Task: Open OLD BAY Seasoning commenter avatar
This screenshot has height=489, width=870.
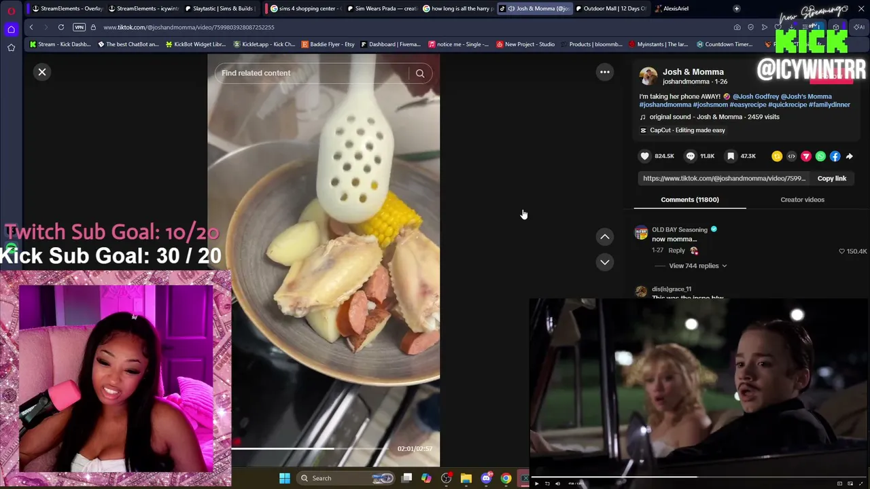Action: (x=641, y=234)
